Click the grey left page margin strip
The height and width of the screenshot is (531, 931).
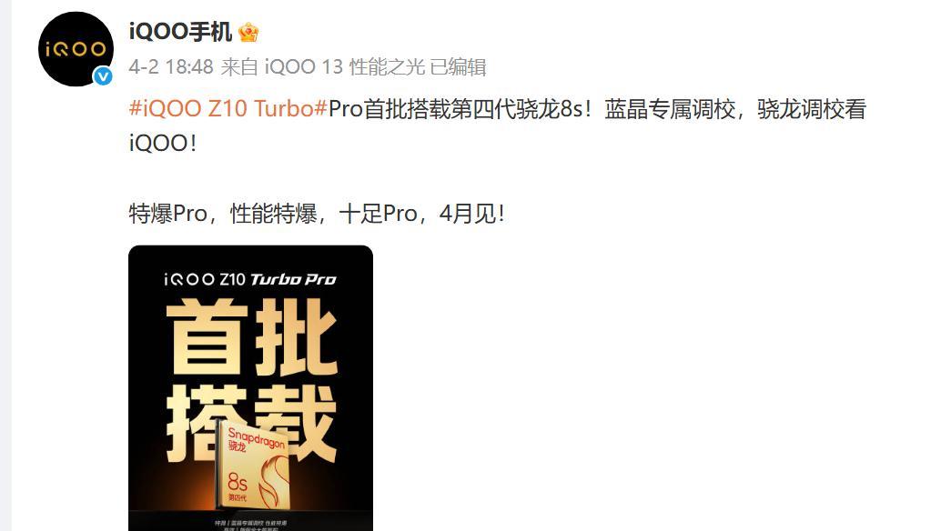coord(5,265)
